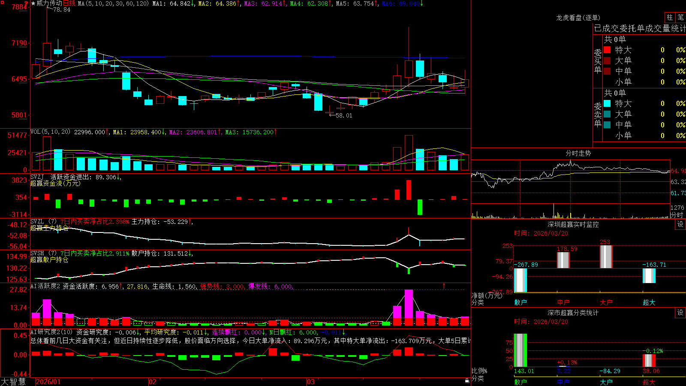Click the 58.01 low price annotation
The image size is (686, 386).
[x=344, y=115]
